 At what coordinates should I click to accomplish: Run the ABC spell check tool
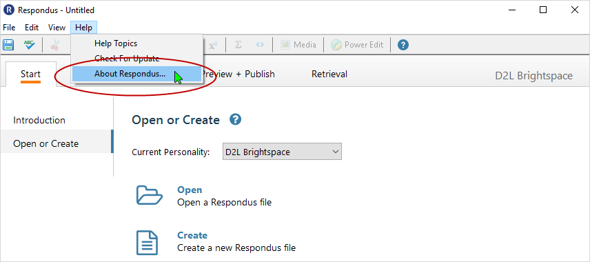point(30,45)
